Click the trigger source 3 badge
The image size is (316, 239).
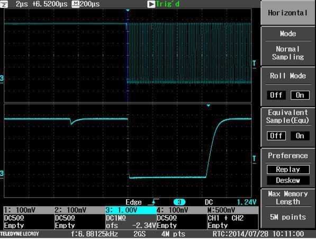(x=179, y=202)
